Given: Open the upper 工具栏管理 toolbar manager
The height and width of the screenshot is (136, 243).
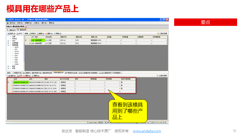Looking at the screenshot, I should point(162,33).
